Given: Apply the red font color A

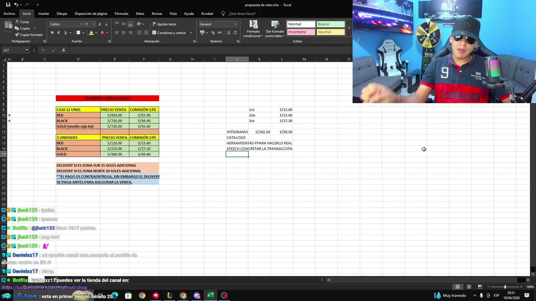Looking at the screenshot, I should (102, 33).
